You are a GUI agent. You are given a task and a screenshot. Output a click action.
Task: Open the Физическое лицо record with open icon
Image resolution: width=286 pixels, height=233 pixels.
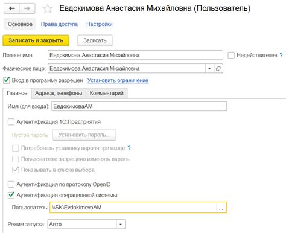pyautogui.click(x=218, y=69)
